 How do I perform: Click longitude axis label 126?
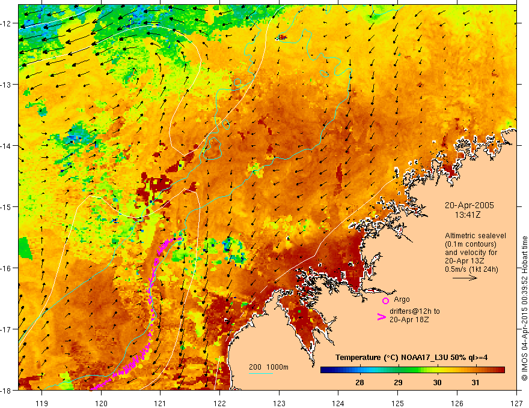tap(457, 403)
